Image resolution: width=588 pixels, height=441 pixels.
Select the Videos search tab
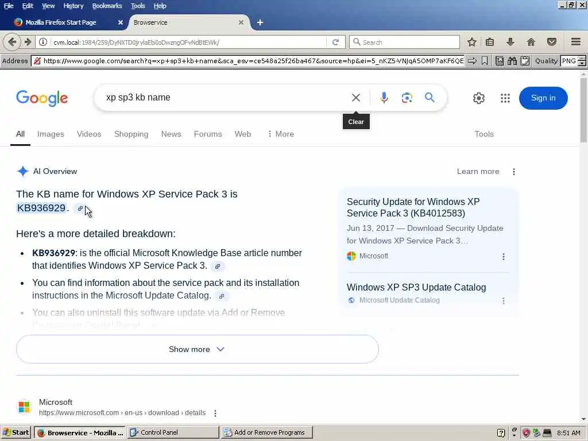point(89,134)
